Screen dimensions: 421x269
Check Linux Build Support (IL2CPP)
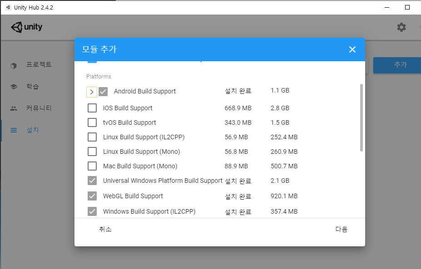pyautogui.click(x=92, y=137)
